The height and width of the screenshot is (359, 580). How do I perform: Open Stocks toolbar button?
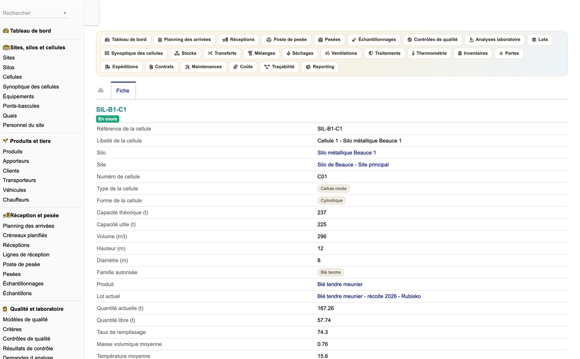coord(186,53)
